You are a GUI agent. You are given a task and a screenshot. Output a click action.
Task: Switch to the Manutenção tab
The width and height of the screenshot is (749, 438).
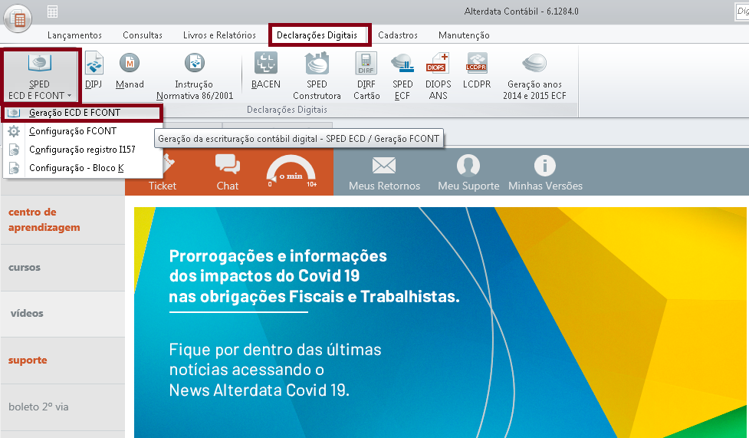pyautogui.click(x=464, y=35)
